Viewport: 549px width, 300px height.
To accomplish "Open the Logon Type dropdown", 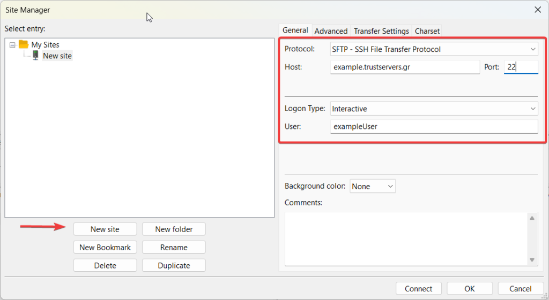I will (434, 109).
